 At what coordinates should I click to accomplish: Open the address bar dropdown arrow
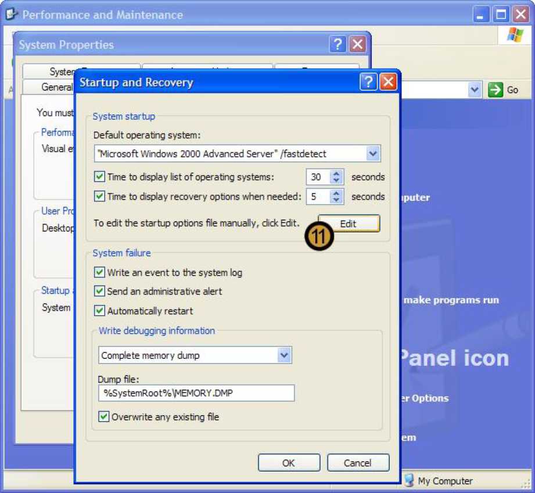pyautogui.click(x=475, y=90)
